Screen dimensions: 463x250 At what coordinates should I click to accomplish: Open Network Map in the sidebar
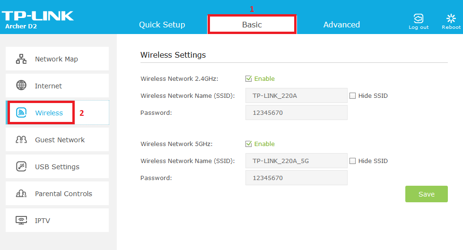(57, 59)
